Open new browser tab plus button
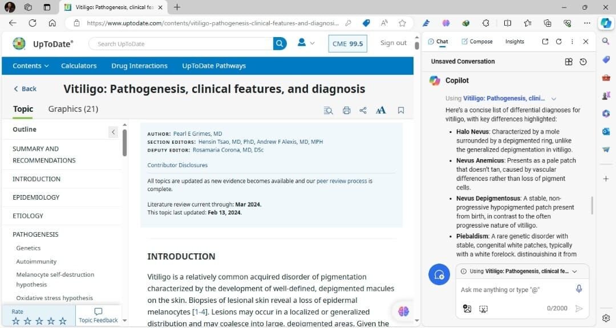 [177, 7]
